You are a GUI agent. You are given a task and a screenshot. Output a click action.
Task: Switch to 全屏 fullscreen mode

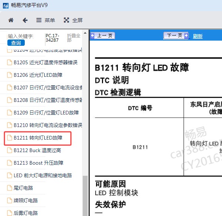[73, 20]
